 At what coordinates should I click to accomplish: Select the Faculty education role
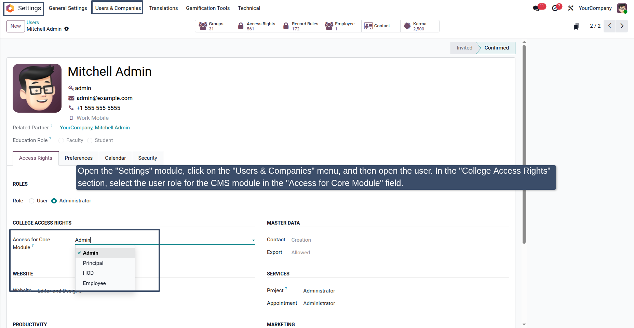(61, 141)
